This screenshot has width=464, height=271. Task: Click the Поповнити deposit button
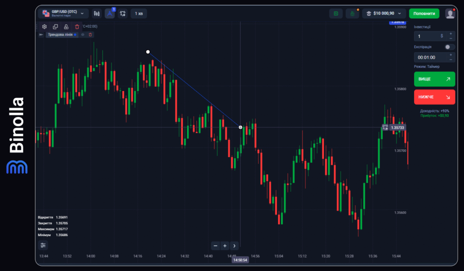click(424, 14)
